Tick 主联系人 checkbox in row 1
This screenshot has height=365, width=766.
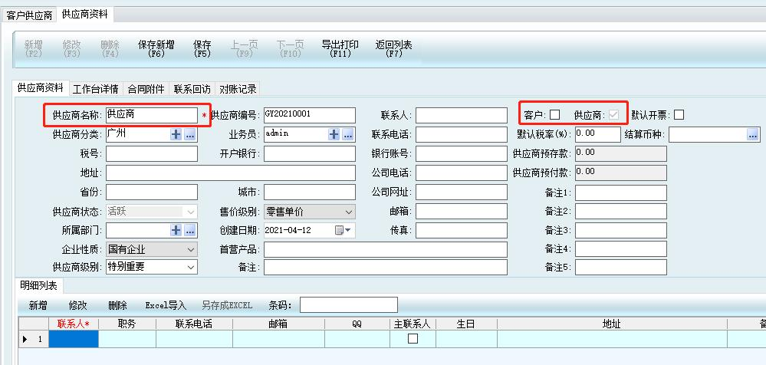click(413, 338)
